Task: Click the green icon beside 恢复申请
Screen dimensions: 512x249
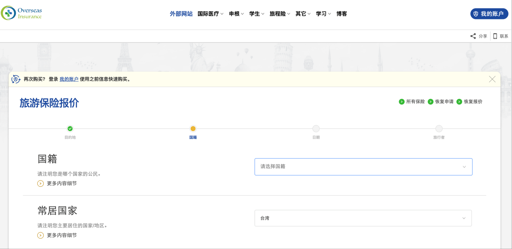Action: tap(430, 102)
